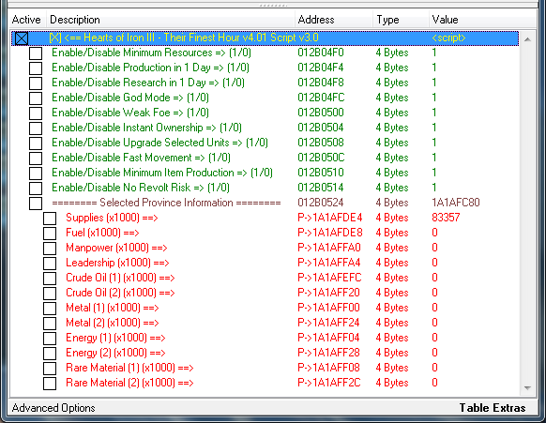Click the Description column header
This screenshot has width=546, height=423.
tap(170, 20)
